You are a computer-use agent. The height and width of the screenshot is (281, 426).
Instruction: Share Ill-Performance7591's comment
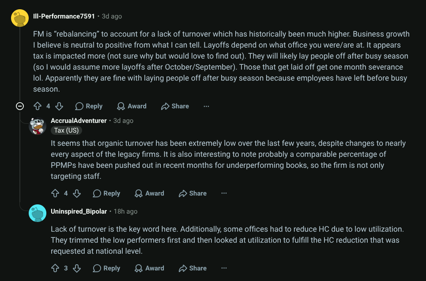[x=175, y=106]
